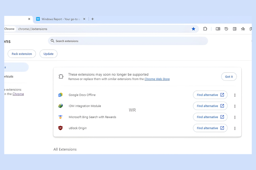
Task: Click the All Extensions heading
Action: coord(65,149)
